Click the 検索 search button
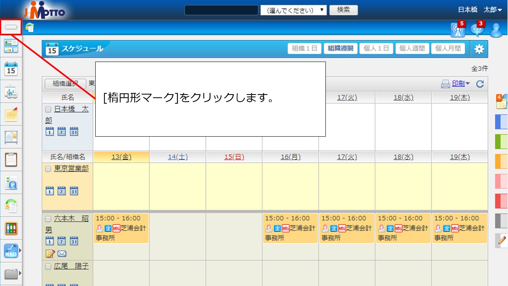The image size is (508, 286). (x=343, y=10)
